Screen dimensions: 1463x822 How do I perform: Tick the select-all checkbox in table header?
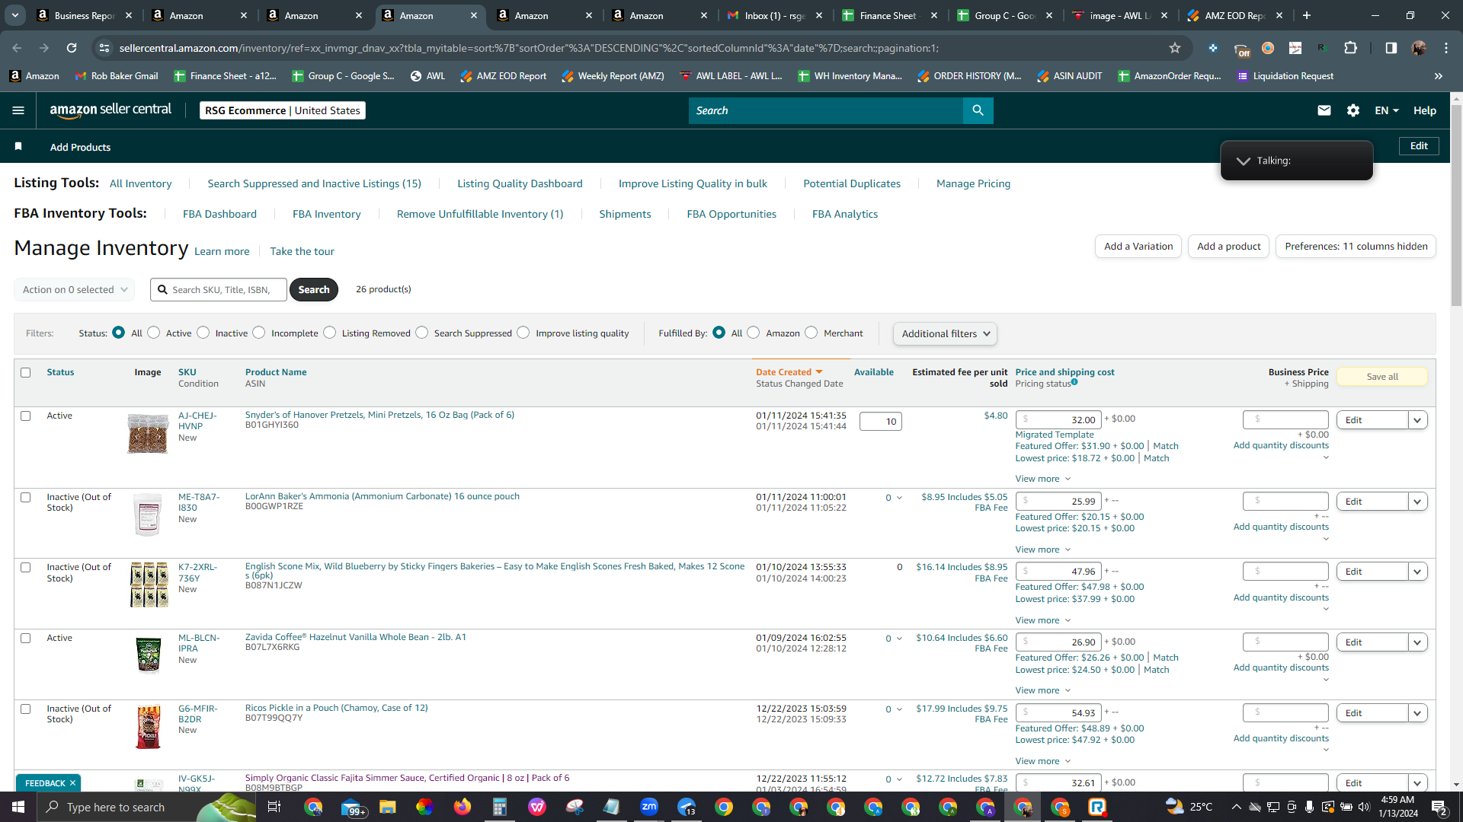(26, 373)
